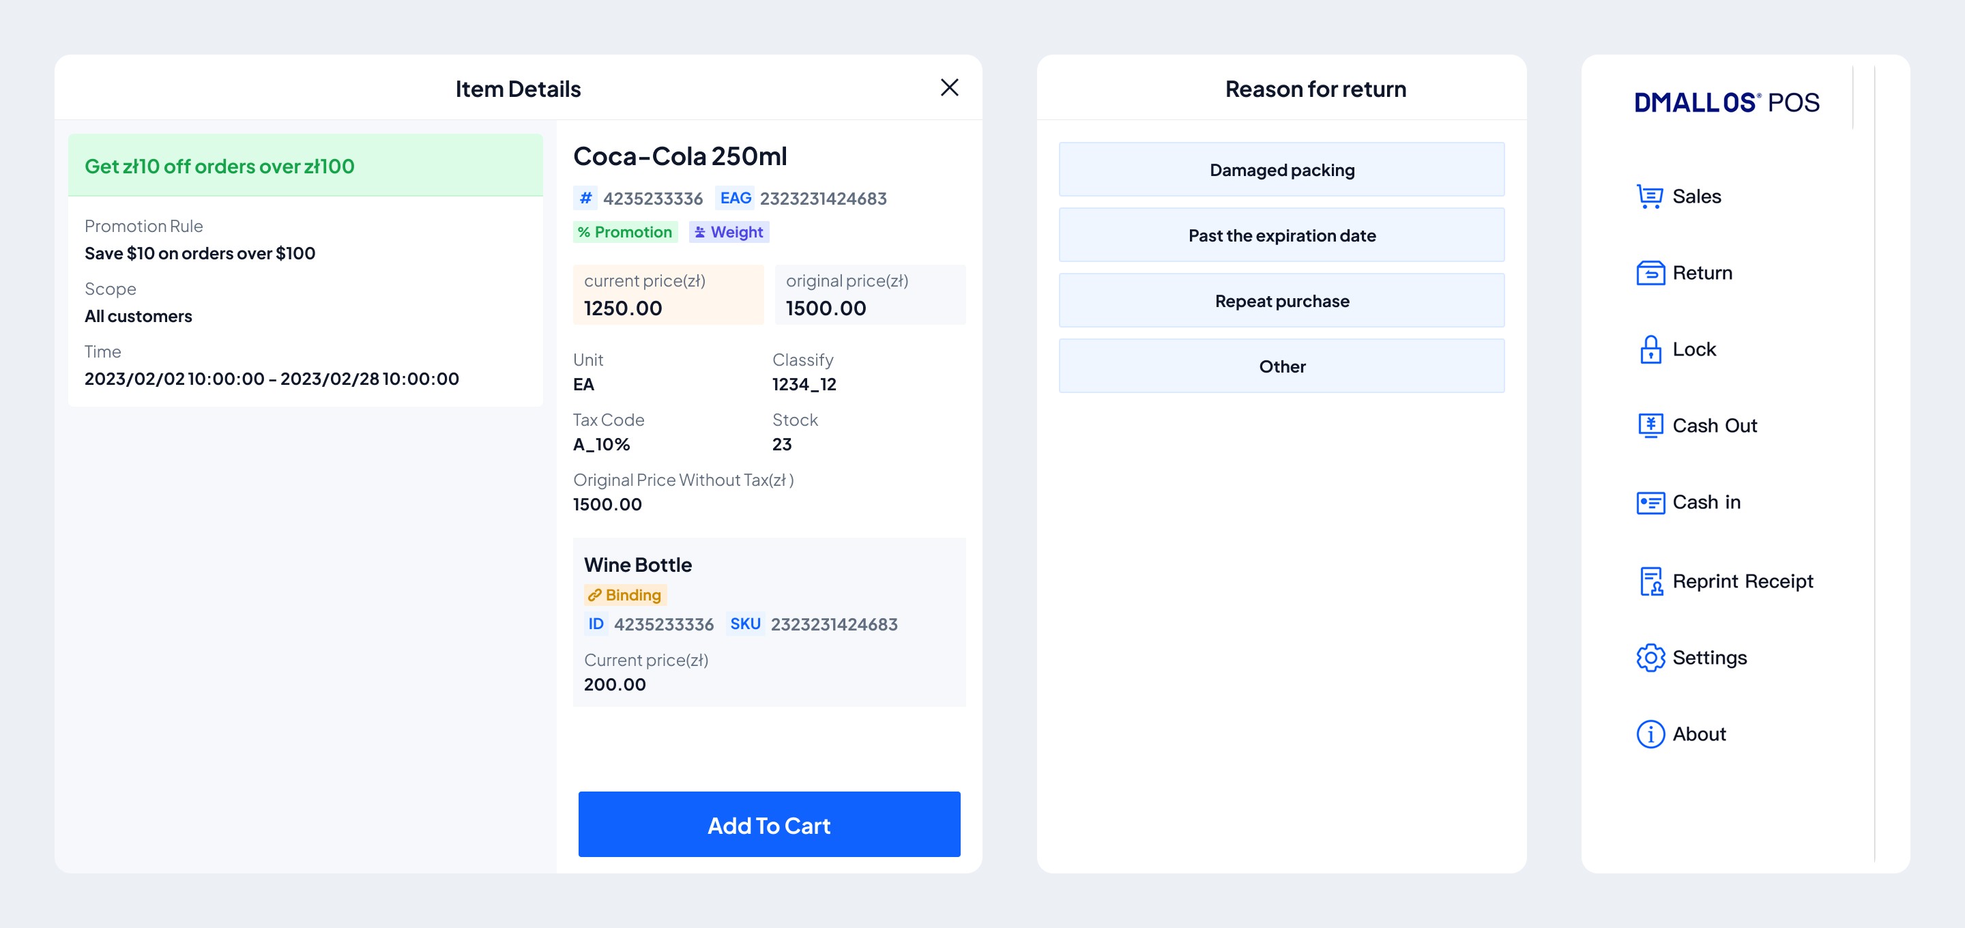Click the Sales cart icon
The width and height of the screenshot is (1965, 928).
point(1649,197)
